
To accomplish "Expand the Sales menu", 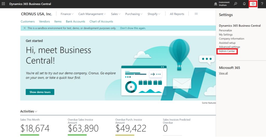I will [x=116, y=14].
